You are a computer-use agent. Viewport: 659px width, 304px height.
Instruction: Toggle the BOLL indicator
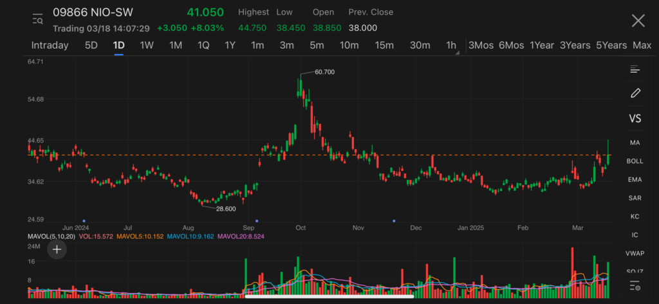(x=635, y=161)
